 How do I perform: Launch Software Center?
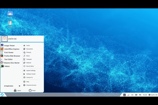[x=29, y=74]
